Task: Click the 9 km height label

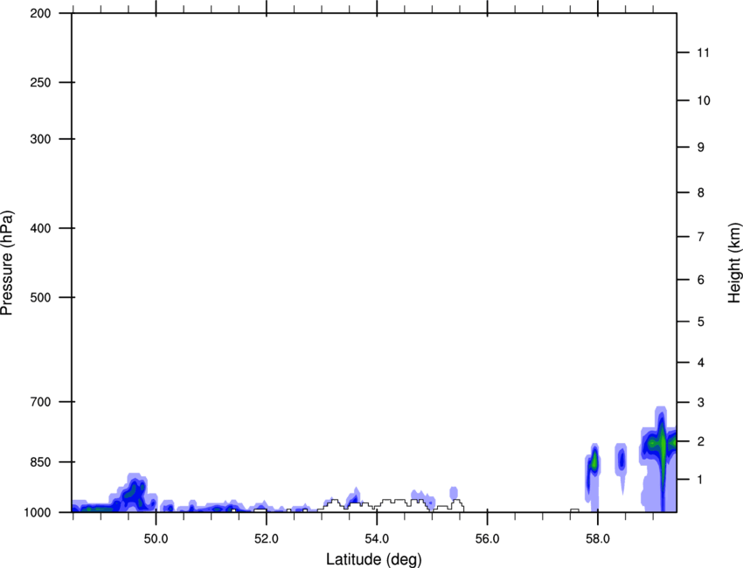Action: pyautogui.click(x=701, y=148)
